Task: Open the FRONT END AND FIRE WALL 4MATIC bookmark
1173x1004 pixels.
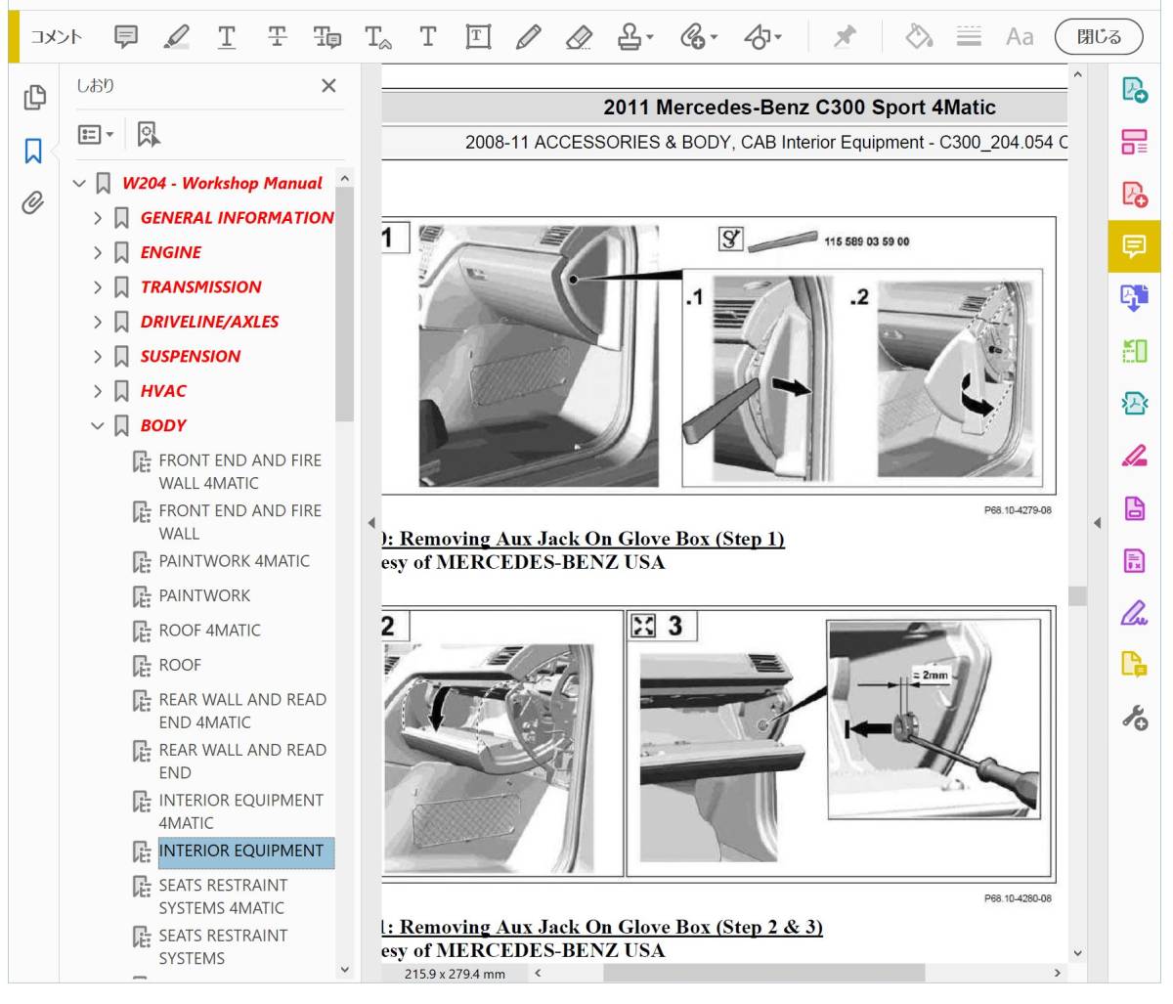Action: (239, 471)
